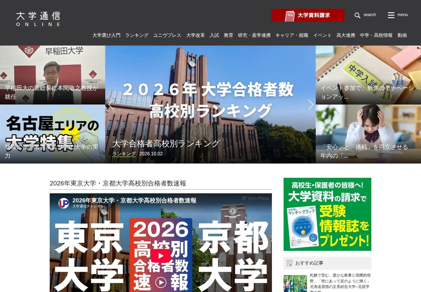Open 大学選び入門 menu item
The height and width of the screenshot is (292, 421).
pyautogui.click(x=106, y=35)
